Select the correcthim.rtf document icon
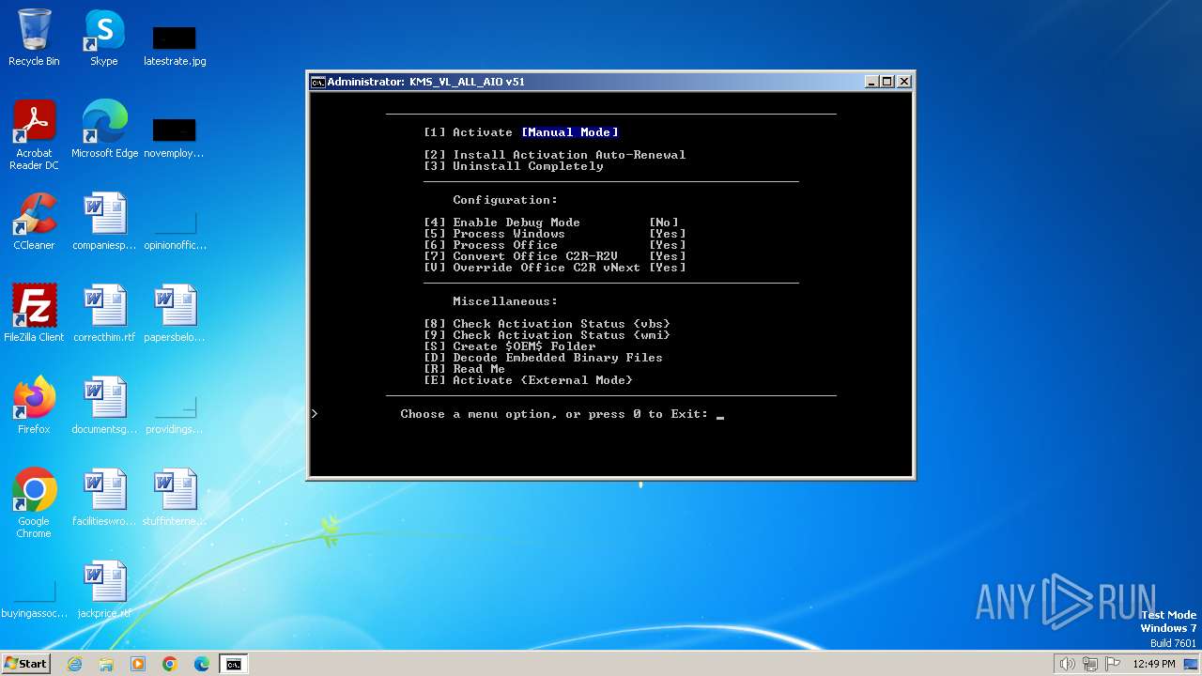Screen dimensions: 1202x676 coord(104,314)
